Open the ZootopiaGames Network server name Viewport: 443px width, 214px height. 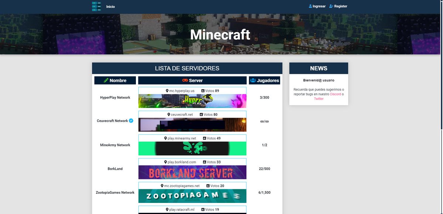[x=115, y=193]
